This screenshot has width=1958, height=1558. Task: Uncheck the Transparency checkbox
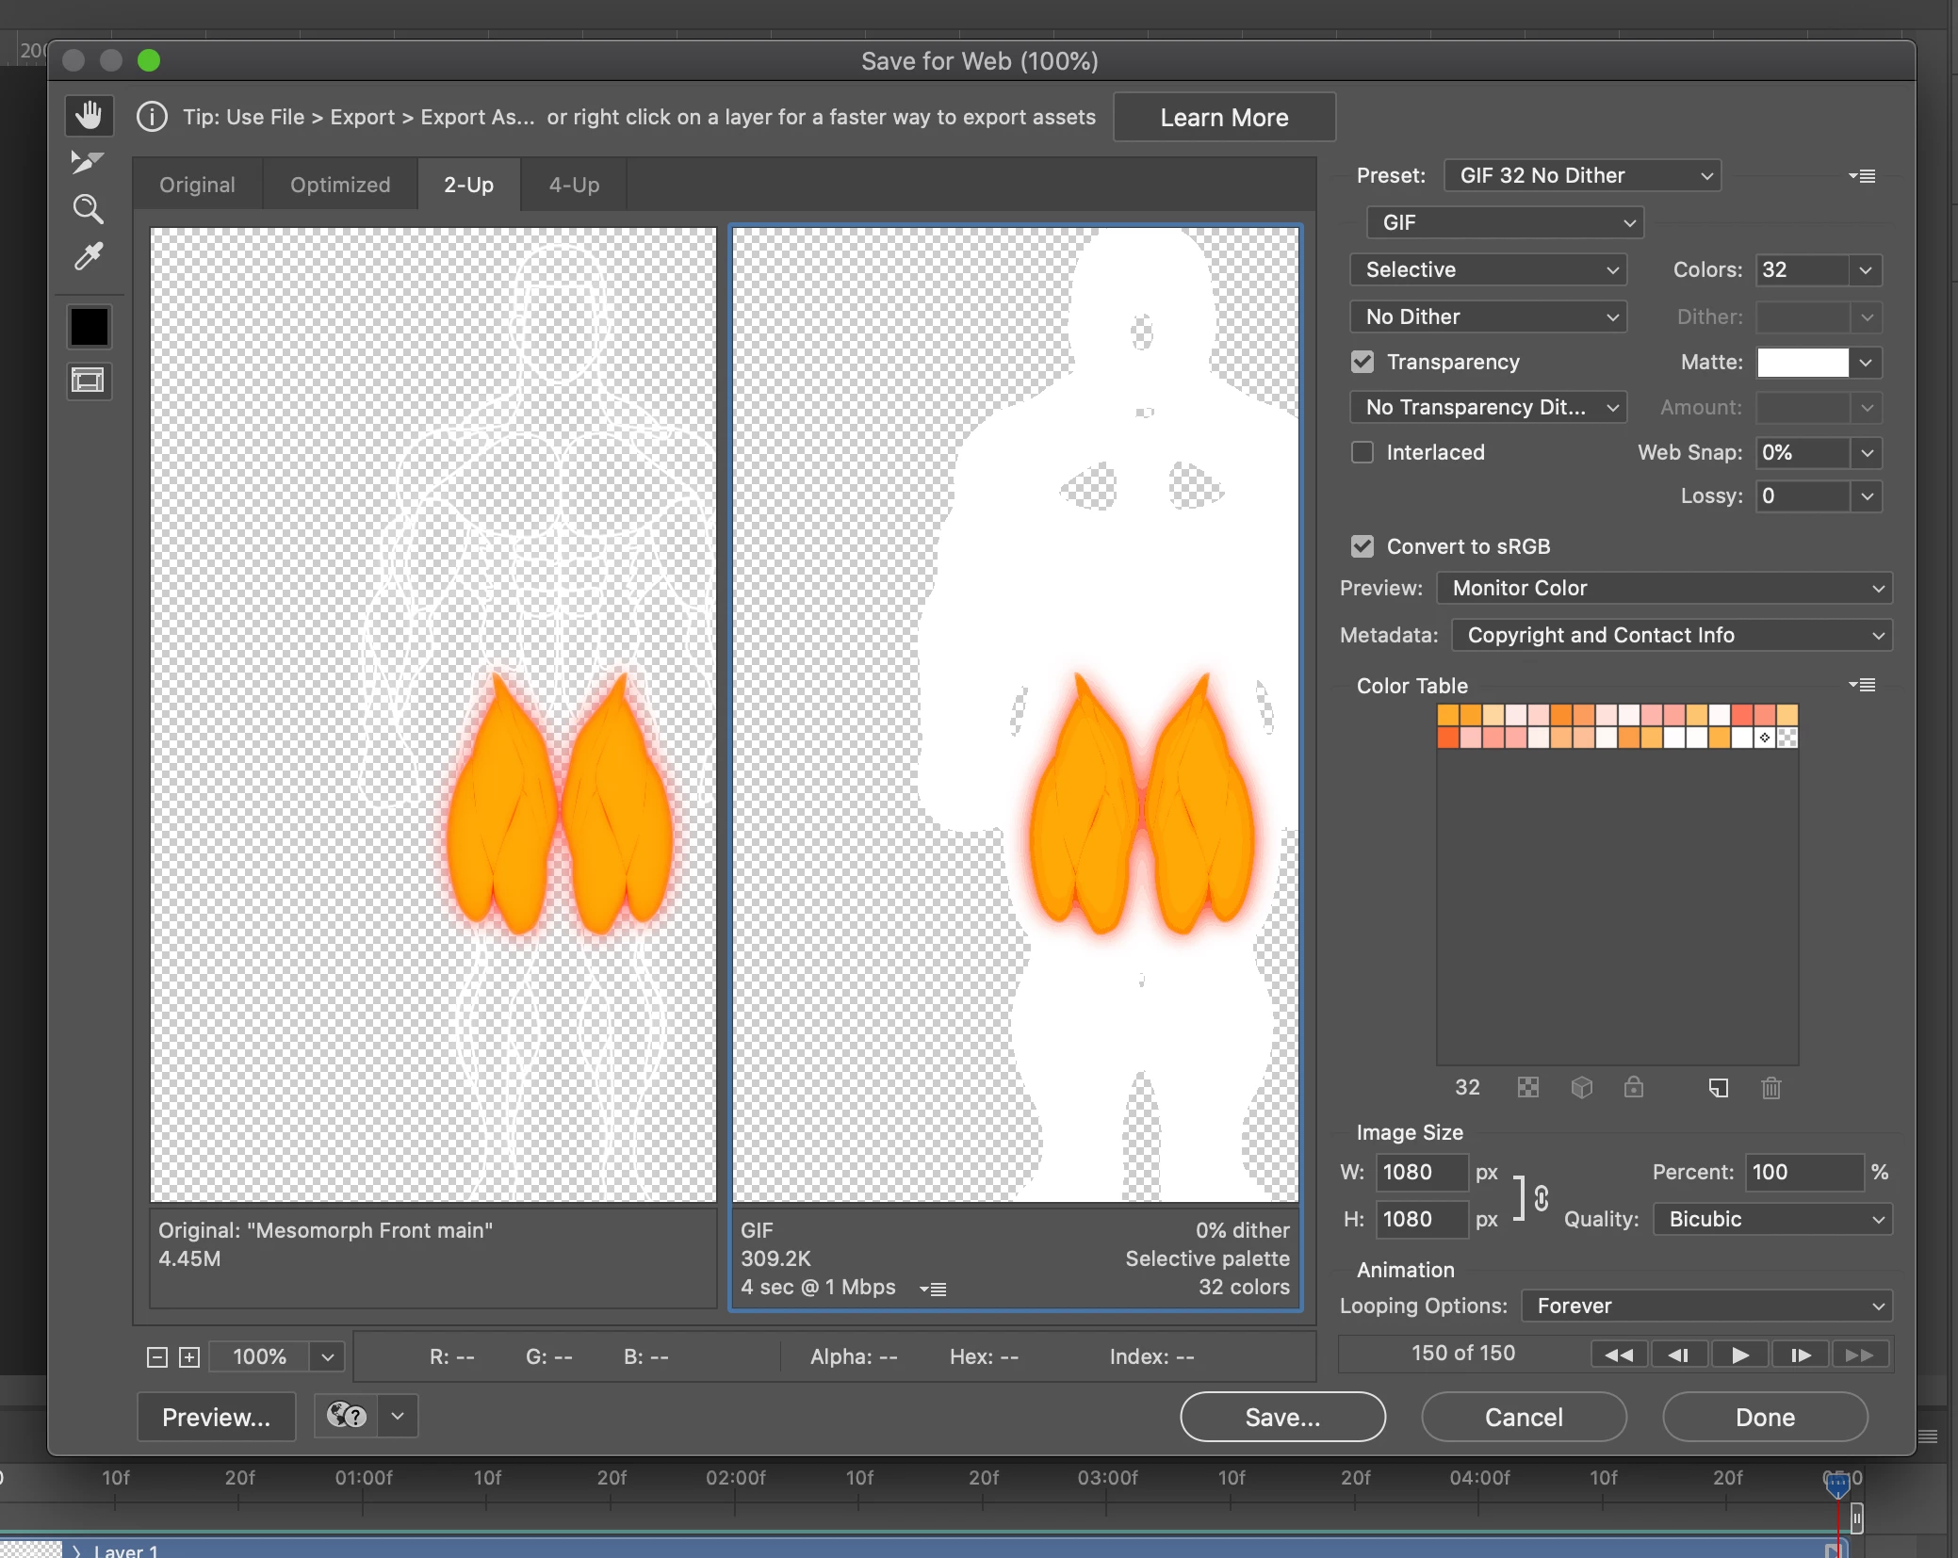coord(1362,362)
